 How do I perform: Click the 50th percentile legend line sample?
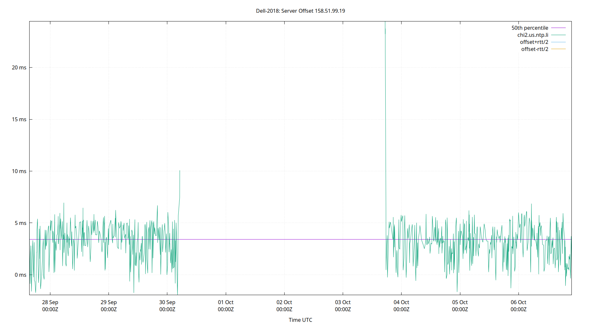pyautogui.click(x=558, y=28)
